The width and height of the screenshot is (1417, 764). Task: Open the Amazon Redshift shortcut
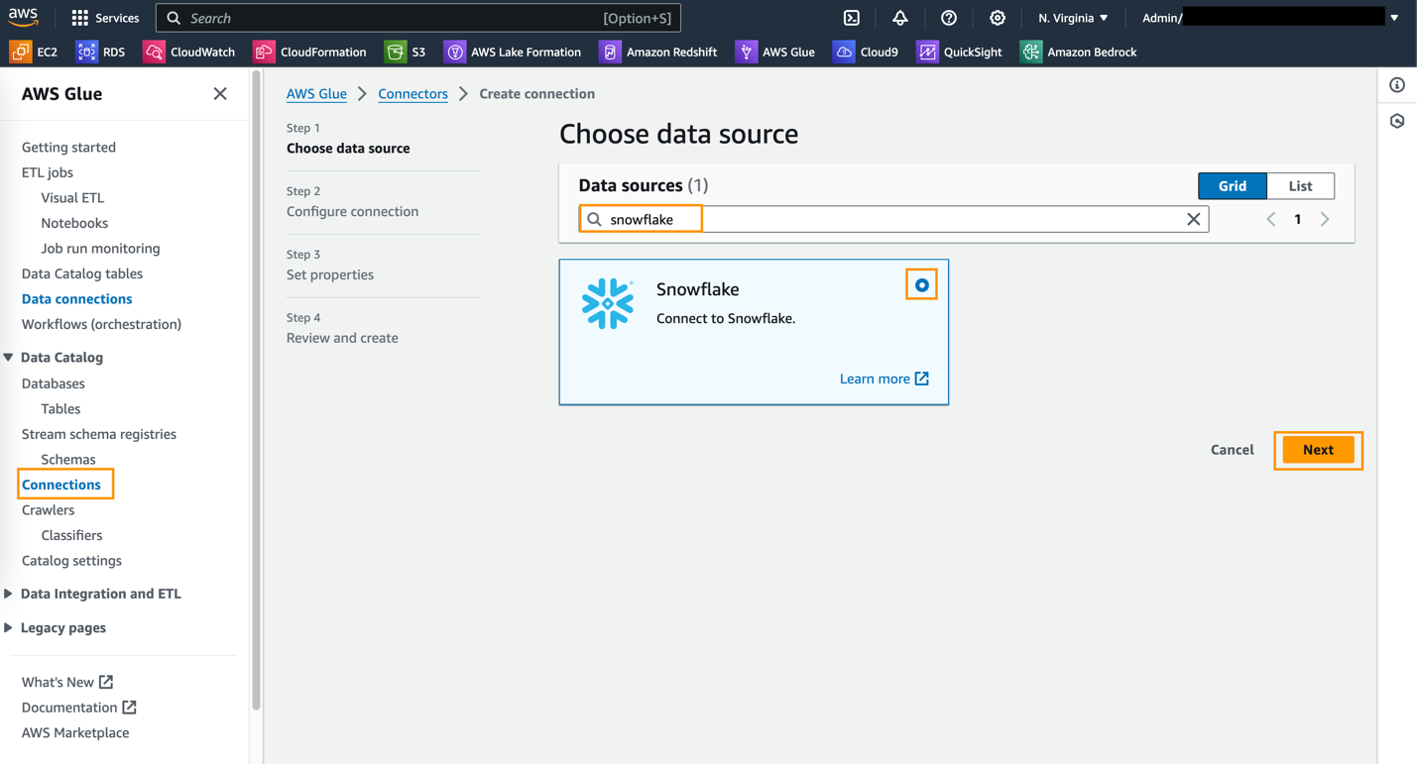click(658, 52)
